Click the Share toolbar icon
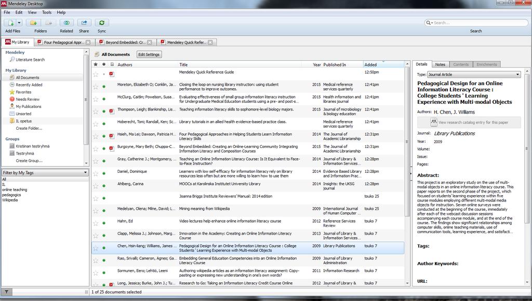This screenshot has width=532, height=301. click(x=84, y=23)
